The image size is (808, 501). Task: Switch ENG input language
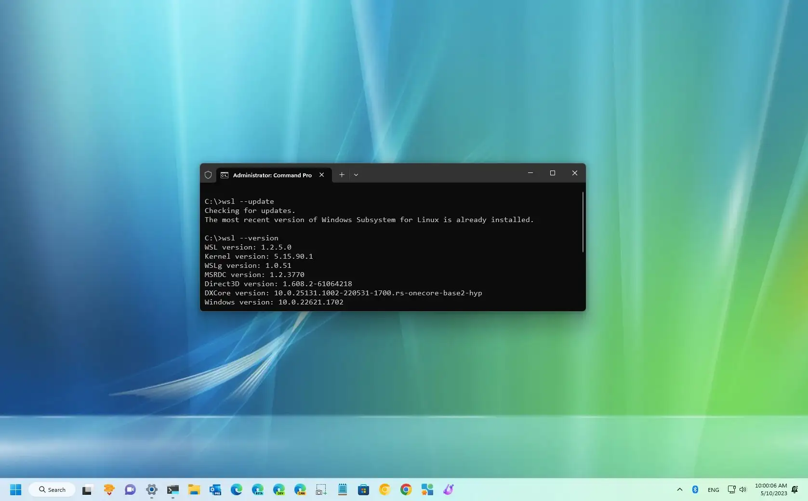pyautogui.click(x=713, y=489)
